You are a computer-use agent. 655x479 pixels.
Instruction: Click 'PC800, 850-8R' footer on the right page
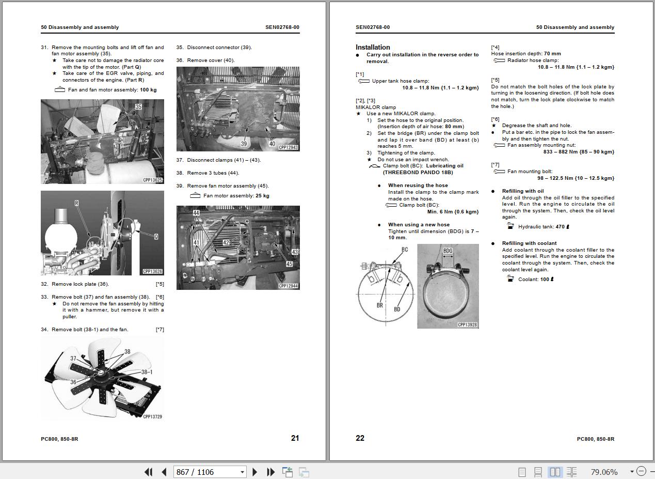click(596, 439)
